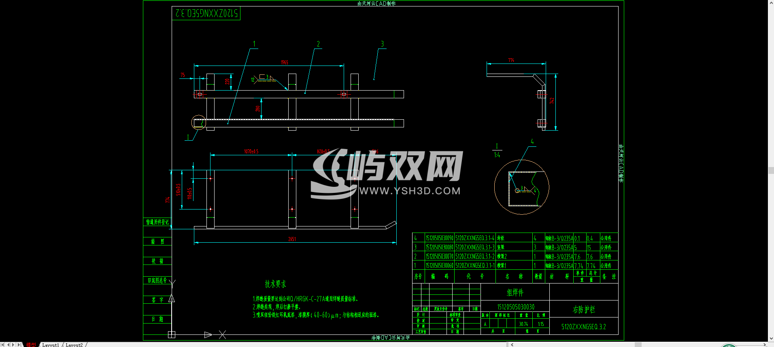Select the 742 vertical dimension
Screen dimensions: 774x347
pos(551,100)
